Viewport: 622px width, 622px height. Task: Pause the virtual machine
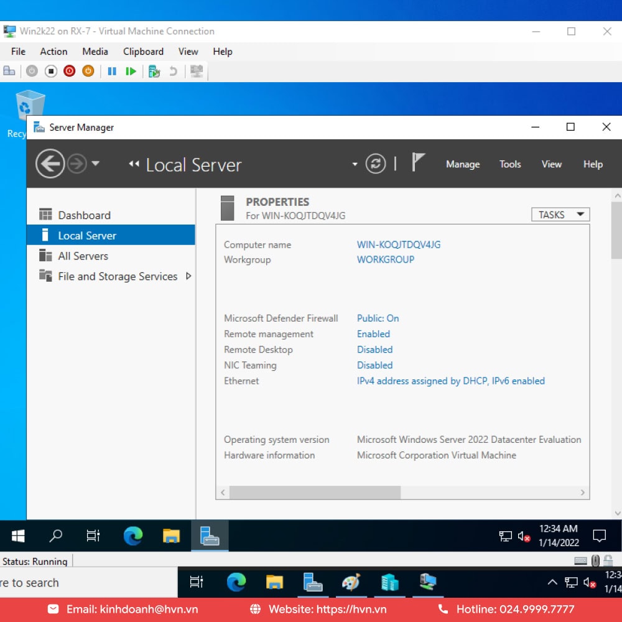pyautogui.click(x=112, y=72)
